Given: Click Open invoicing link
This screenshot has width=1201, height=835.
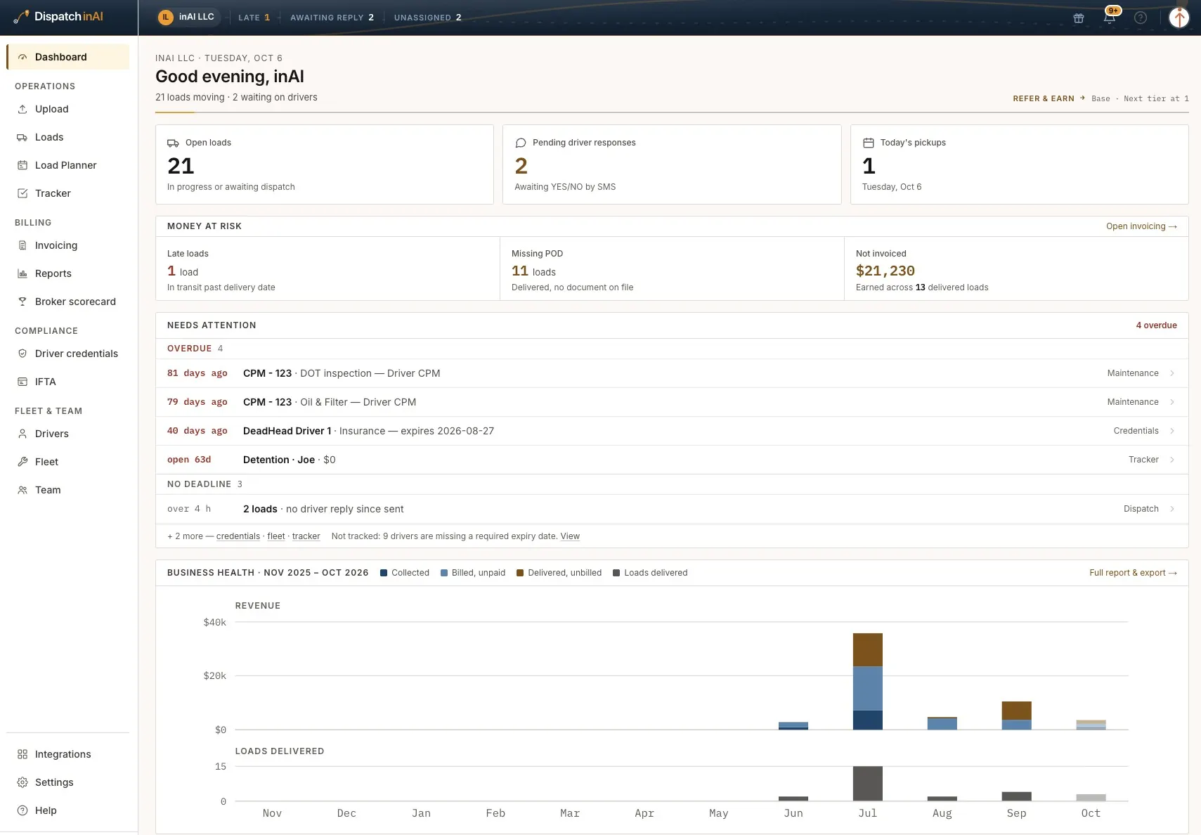Looking at the screenshot, I should 1141,226.
